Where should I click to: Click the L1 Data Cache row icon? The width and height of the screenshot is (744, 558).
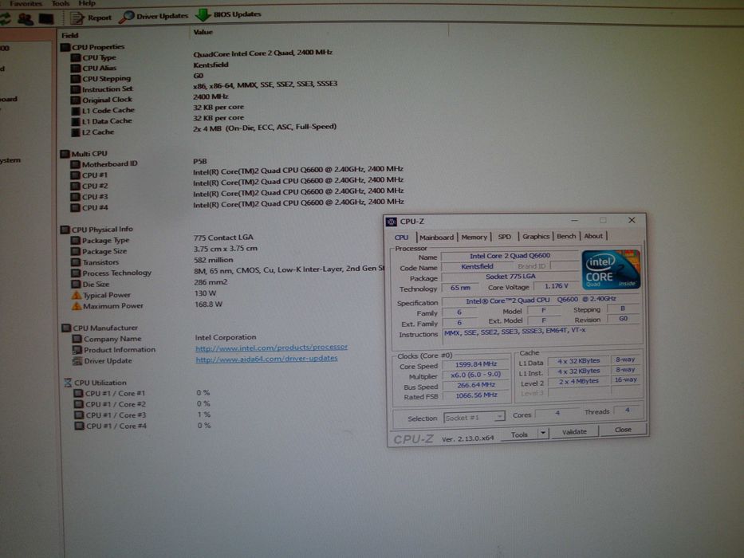pyautogui.click(x=76, y=121)
